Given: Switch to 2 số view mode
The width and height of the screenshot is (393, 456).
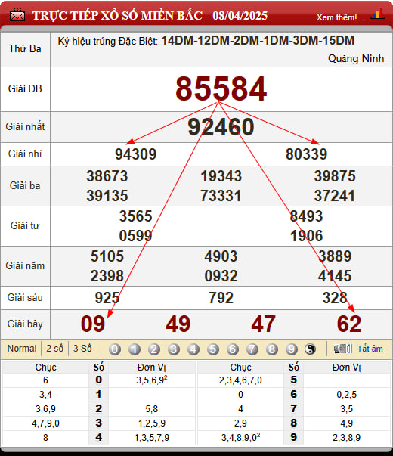Looking at the screenshot, I should (54, 349).
